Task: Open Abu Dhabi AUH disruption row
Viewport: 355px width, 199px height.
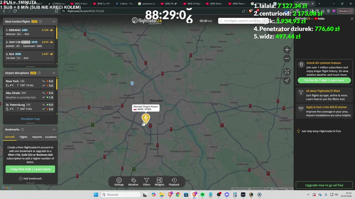Action: (x=29, y=95)
